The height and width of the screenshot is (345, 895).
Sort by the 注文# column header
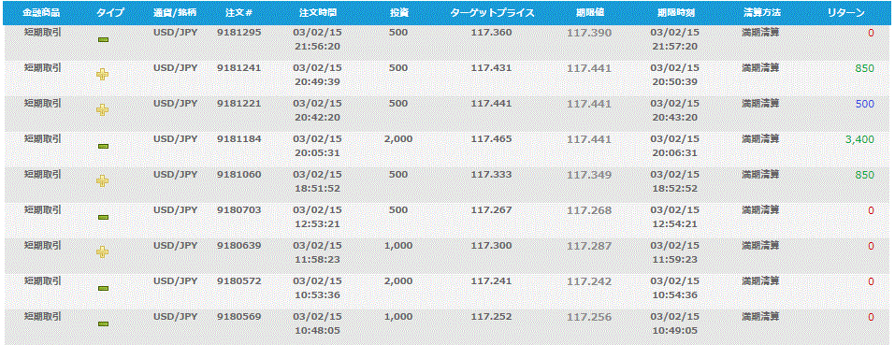238,12
